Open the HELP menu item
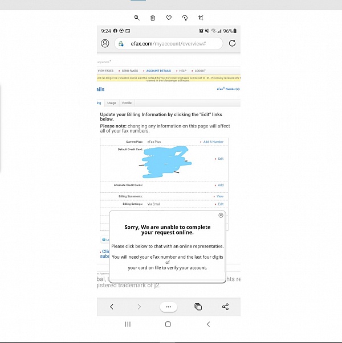The width and height of the screenshot is (342, 343). coord(182,71)
